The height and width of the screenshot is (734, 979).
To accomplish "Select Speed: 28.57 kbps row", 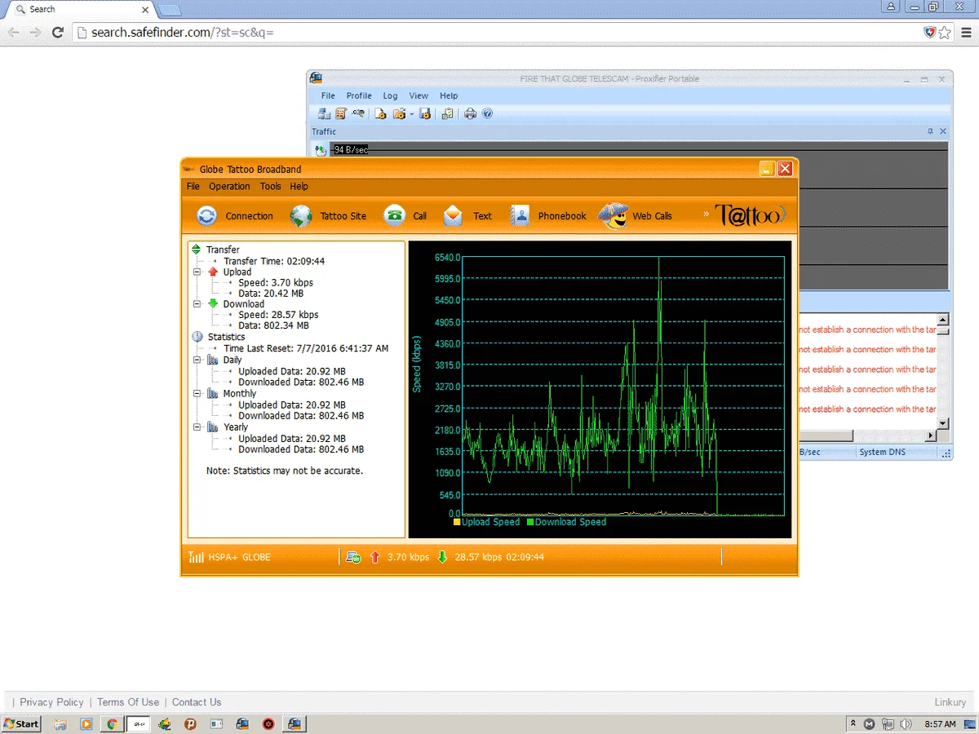I will coord(278,315).
